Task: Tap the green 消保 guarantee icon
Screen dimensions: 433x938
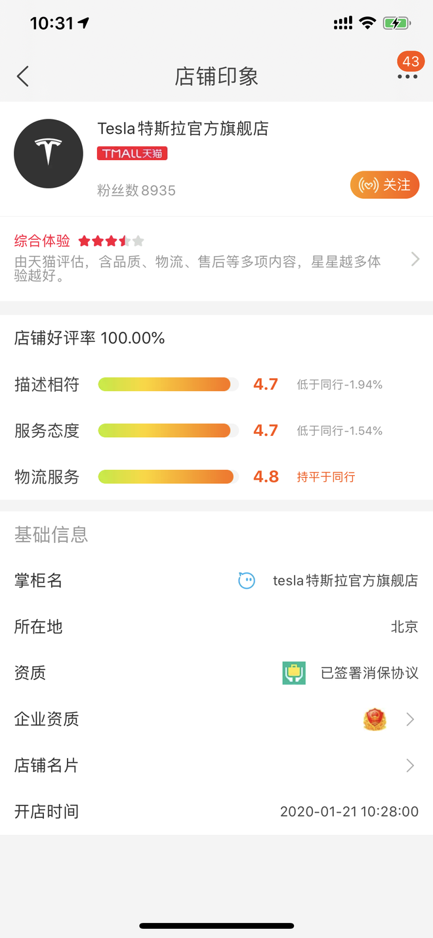Action: pyautogui.click(x=295, y=673)
